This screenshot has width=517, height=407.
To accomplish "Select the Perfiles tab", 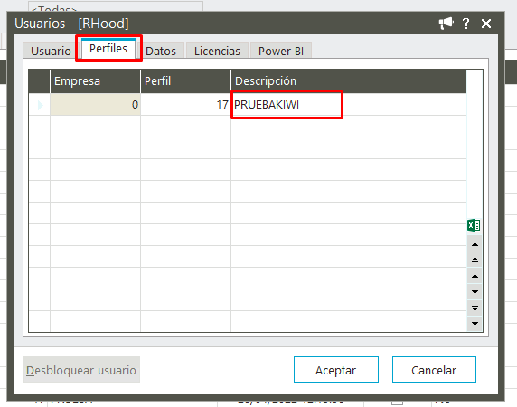I will (x=108, y=49).
